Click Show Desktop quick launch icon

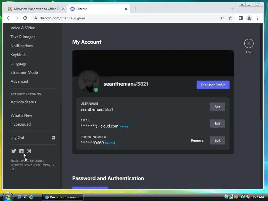pos(19,197)
